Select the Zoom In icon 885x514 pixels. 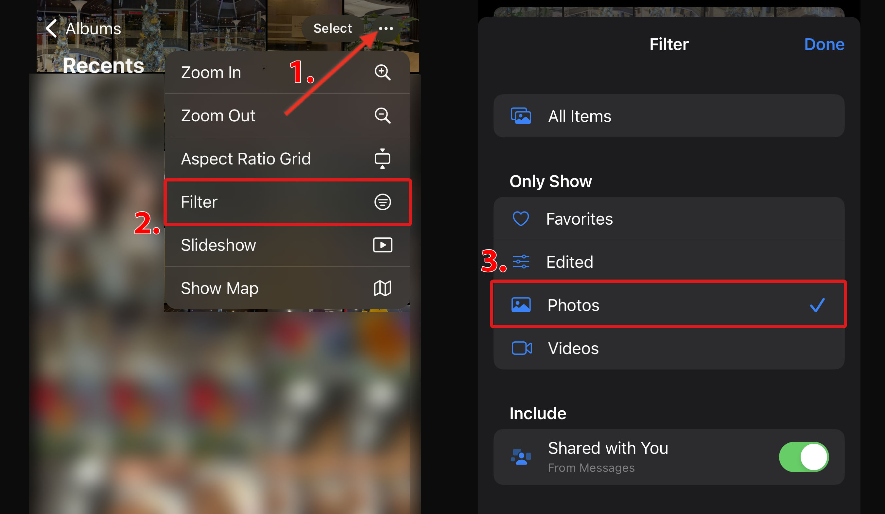[x=383, y=72]
